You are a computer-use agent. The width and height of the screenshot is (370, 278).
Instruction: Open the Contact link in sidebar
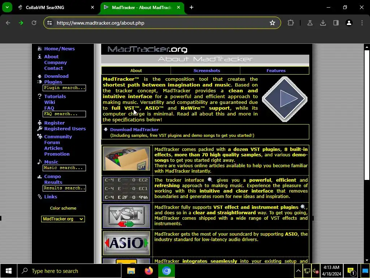pos(53,68)
